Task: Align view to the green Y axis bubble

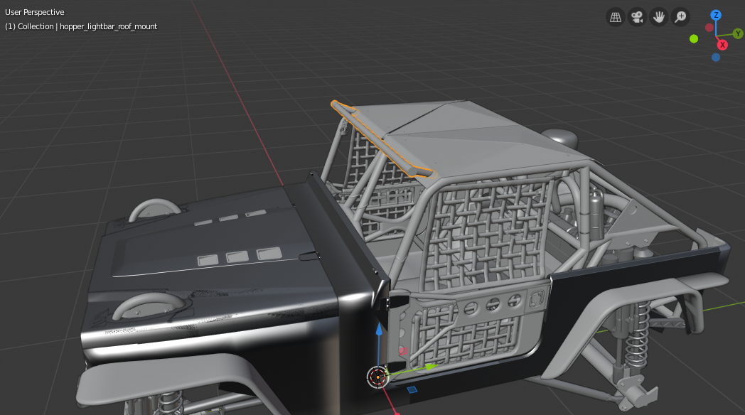Action: [738, 33]
